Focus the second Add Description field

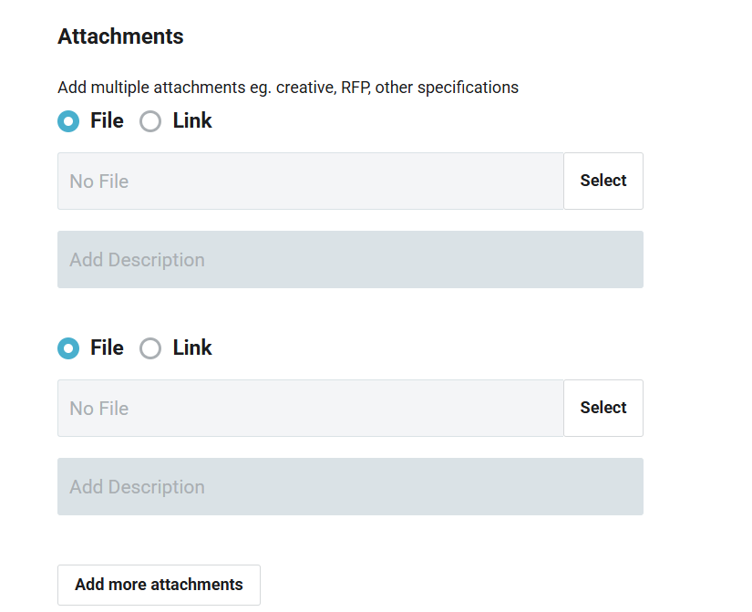[x=350, y=487]
